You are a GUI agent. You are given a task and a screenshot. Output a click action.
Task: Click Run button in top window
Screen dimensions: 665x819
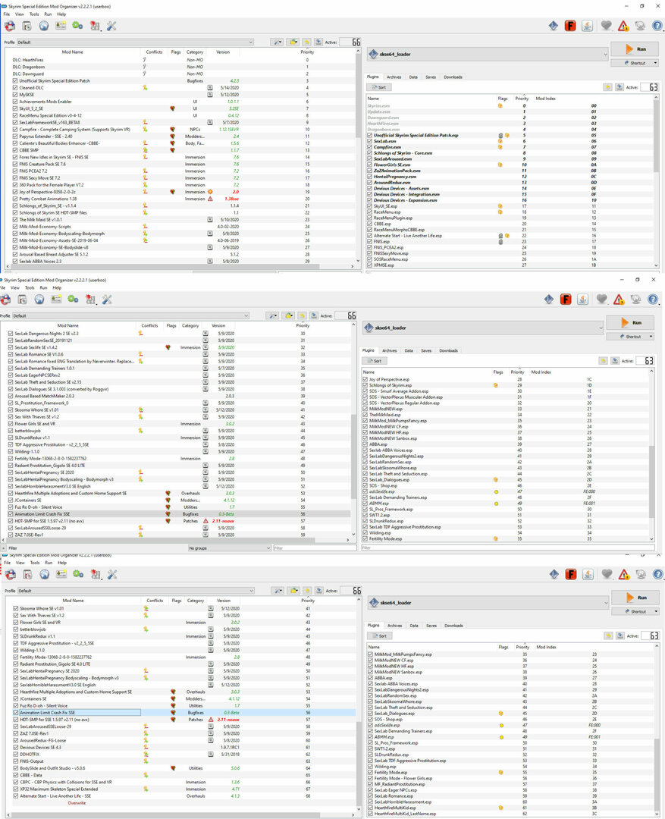pos(635,49)
